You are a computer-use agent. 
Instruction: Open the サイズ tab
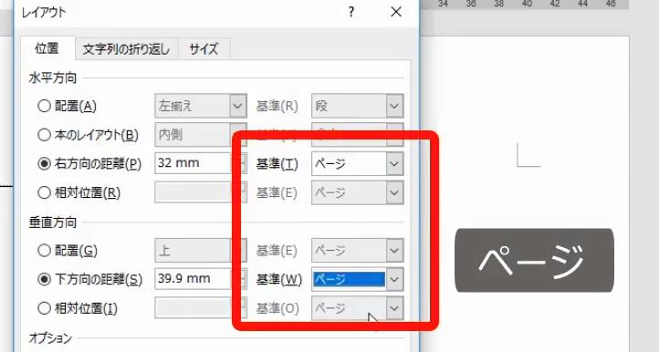(x=204, y=49)
